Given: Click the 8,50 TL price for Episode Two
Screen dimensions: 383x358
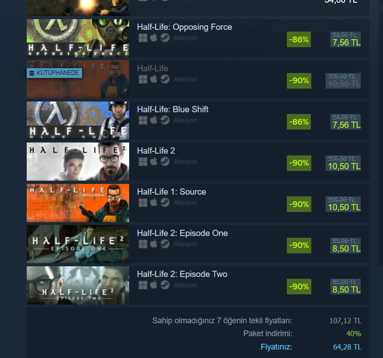Looking at the screenshot, I should point(346,289).
